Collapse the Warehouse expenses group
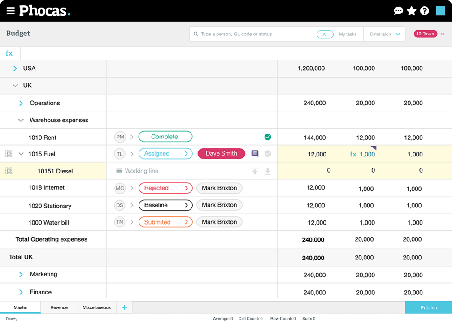This screenshot has height=324, width=452. pos(21,120)
